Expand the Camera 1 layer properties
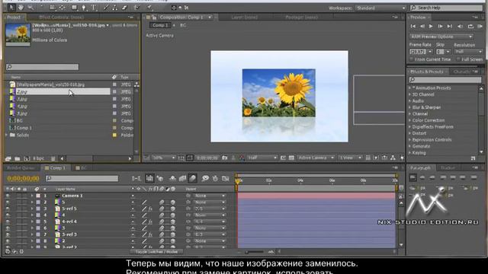488x274 pixels. coord(32,196)
